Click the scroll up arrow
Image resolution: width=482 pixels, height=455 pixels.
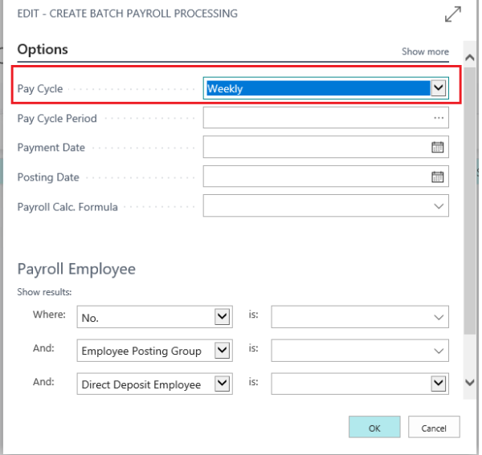point(470,58)
